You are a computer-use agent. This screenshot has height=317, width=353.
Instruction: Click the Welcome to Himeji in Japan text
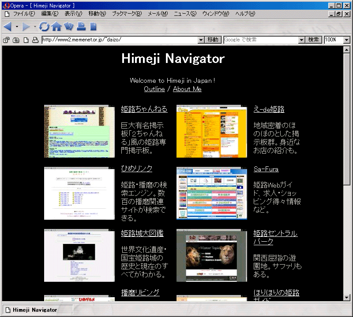pyautogui.click(x=173, y=81)
